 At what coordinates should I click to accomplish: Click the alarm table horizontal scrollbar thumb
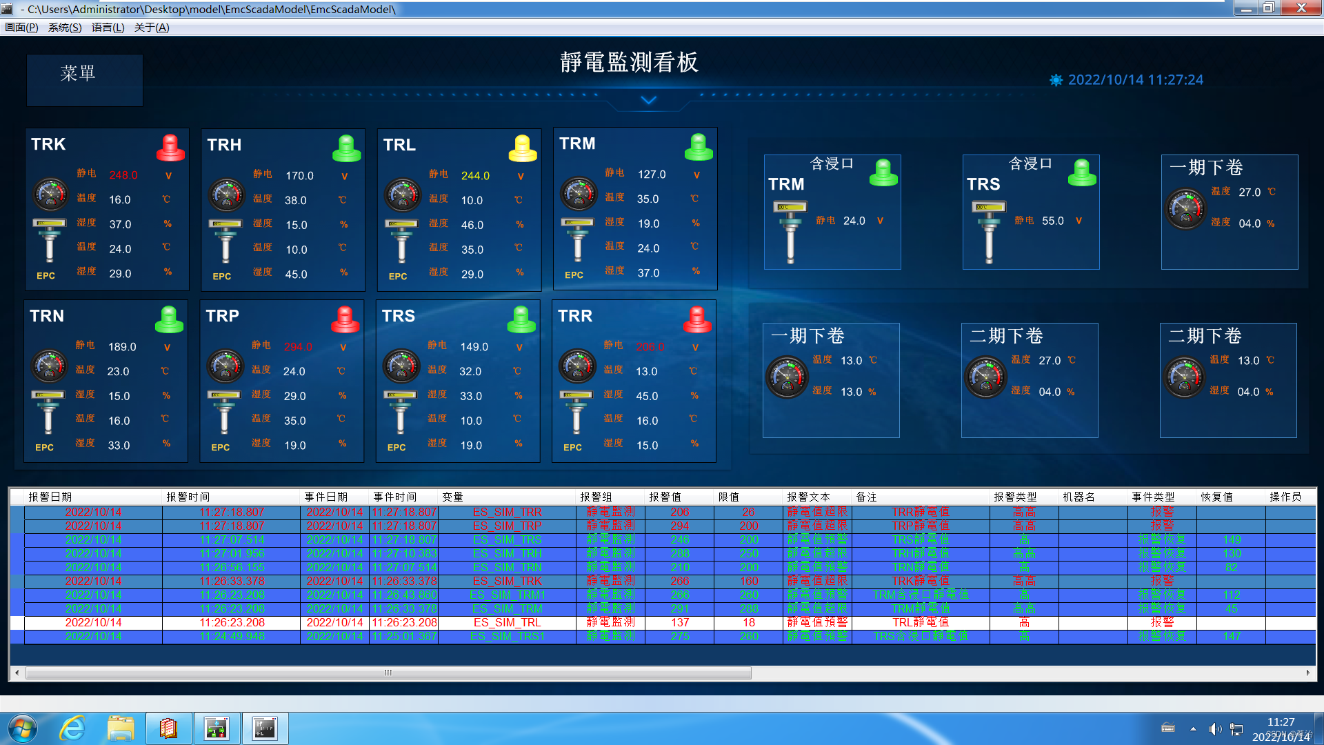[x=388, y=673]
